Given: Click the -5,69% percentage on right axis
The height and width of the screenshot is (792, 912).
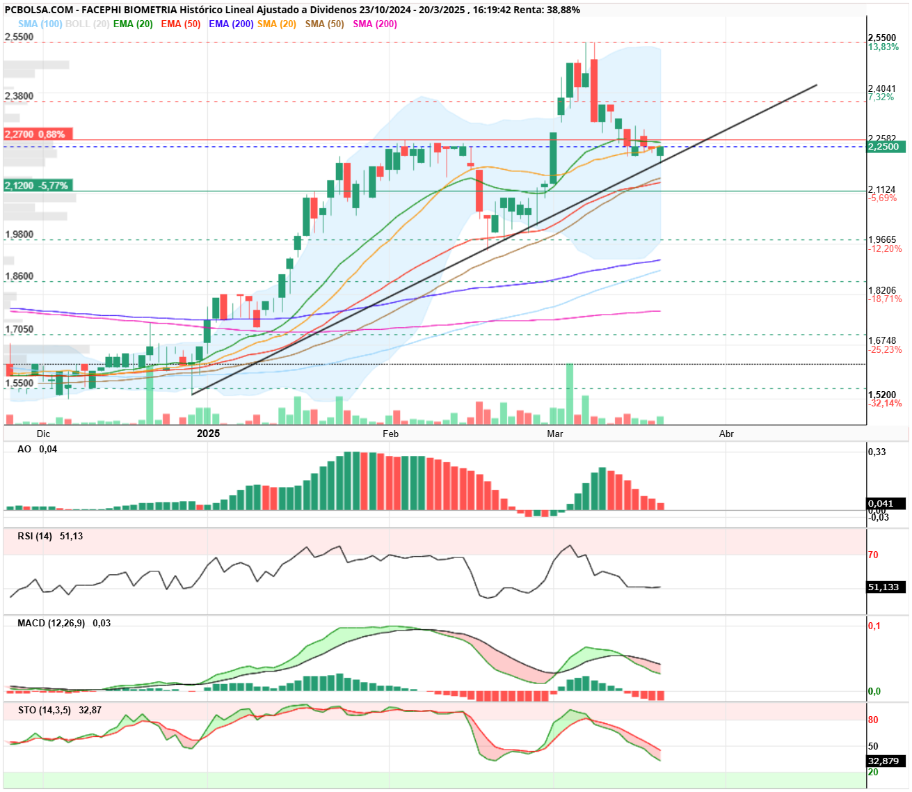Looking at the screenshot, I should (x=883, y=198).
